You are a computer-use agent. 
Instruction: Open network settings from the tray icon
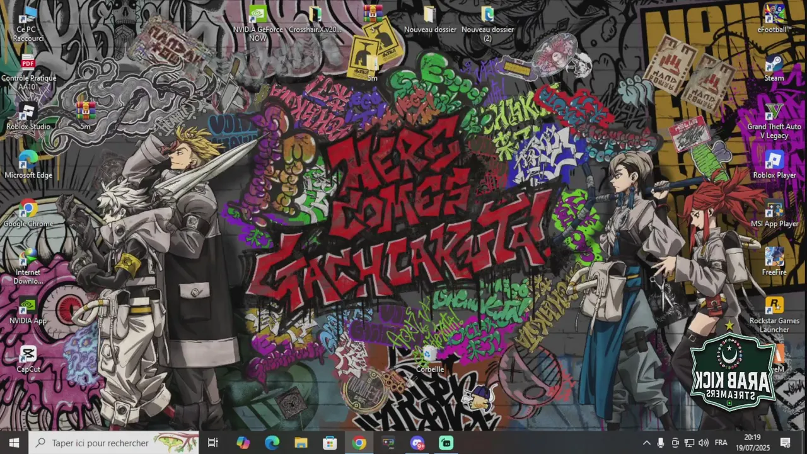(689, 443)
